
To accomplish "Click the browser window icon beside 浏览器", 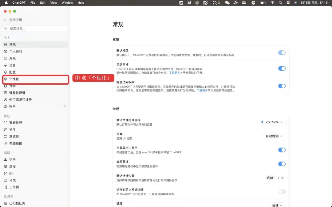I will [x=6, y=136].
